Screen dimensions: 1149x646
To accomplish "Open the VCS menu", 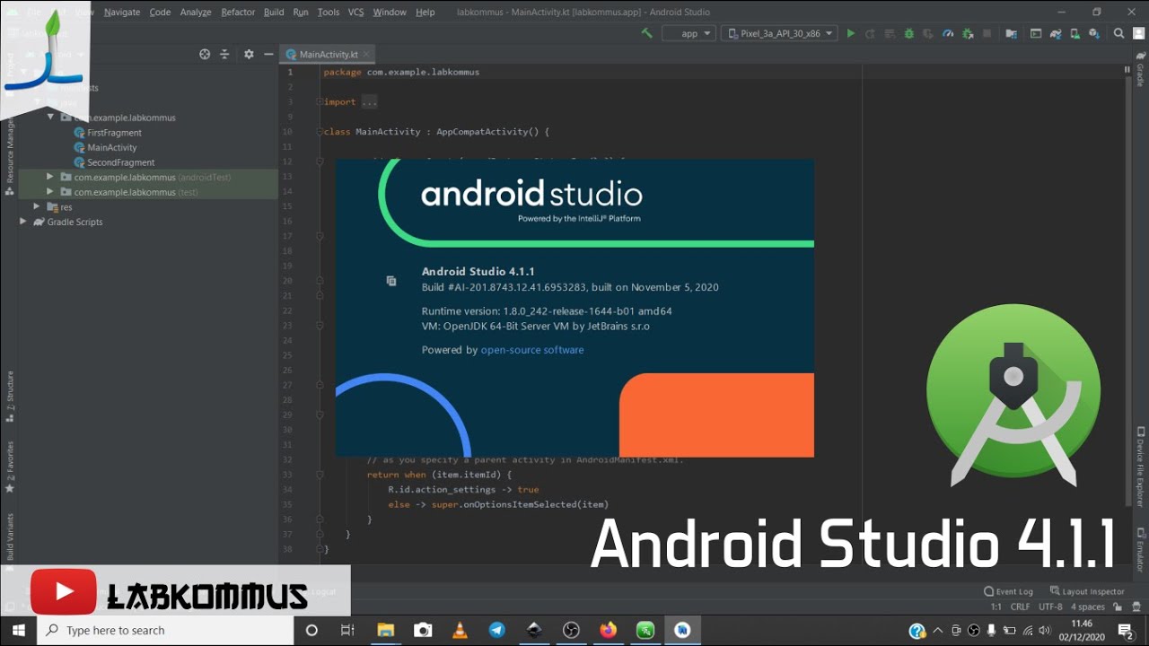I will 355,12.
